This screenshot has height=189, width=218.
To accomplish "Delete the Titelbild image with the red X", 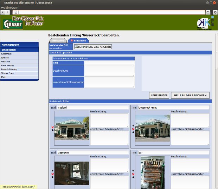I will tap(52, 127).
